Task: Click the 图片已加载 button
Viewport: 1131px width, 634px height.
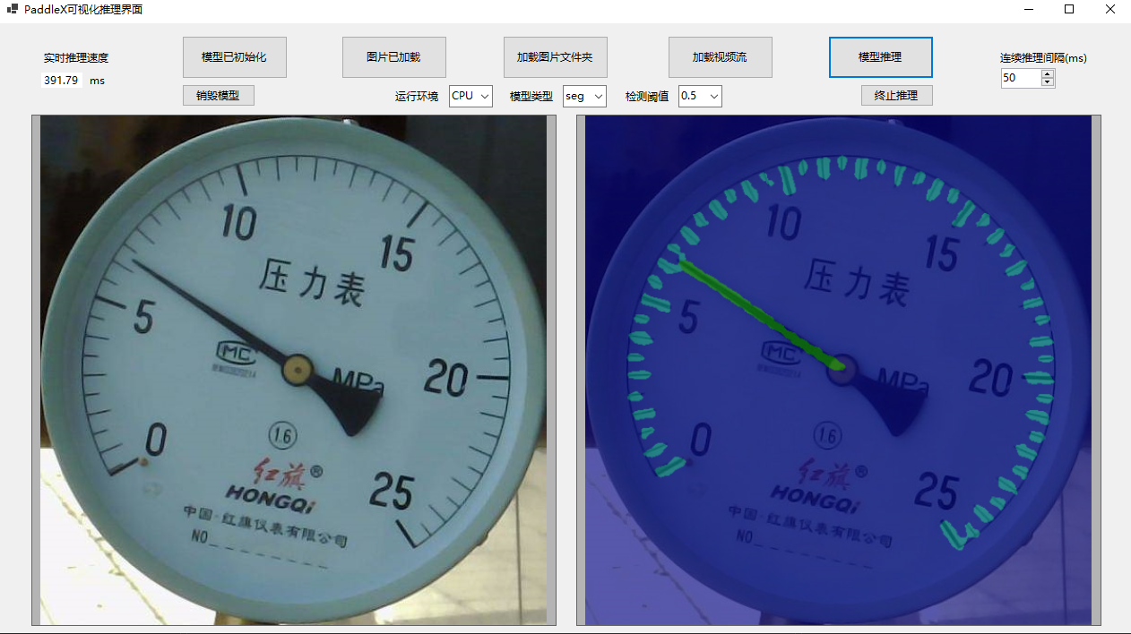Action: [393, 57]
